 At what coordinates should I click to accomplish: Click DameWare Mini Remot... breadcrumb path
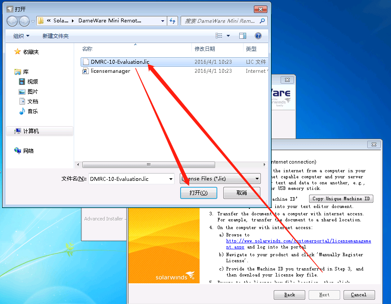click(110, 21)
